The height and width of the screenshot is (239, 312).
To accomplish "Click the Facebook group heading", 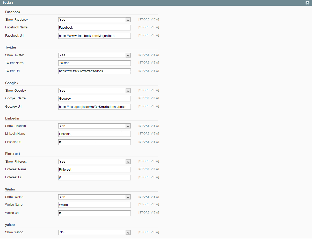I will 13,12.
